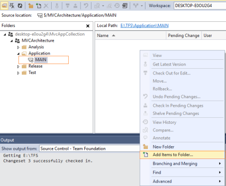Click the User column header
Viewport: 226px width, 186px height.
point(214,36)
